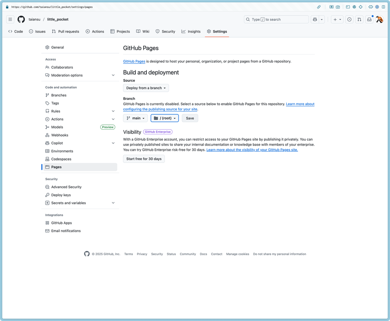Screen dimensions: 390x321
Task: Open Environments settings in sidebar
Action: tap(80, 151)
